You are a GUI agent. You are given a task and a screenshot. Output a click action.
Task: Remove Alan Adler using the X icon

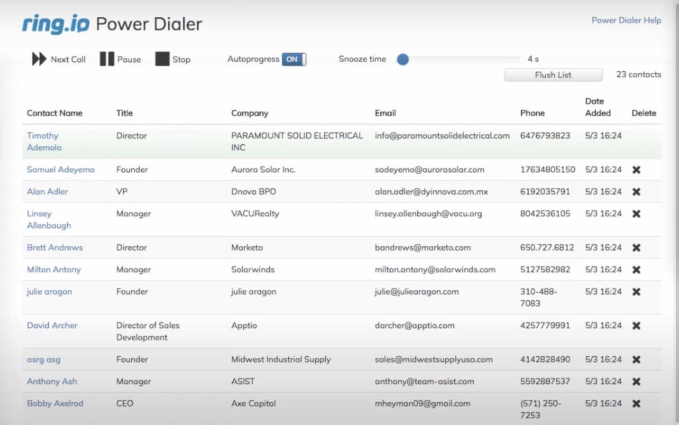[636, 192]
